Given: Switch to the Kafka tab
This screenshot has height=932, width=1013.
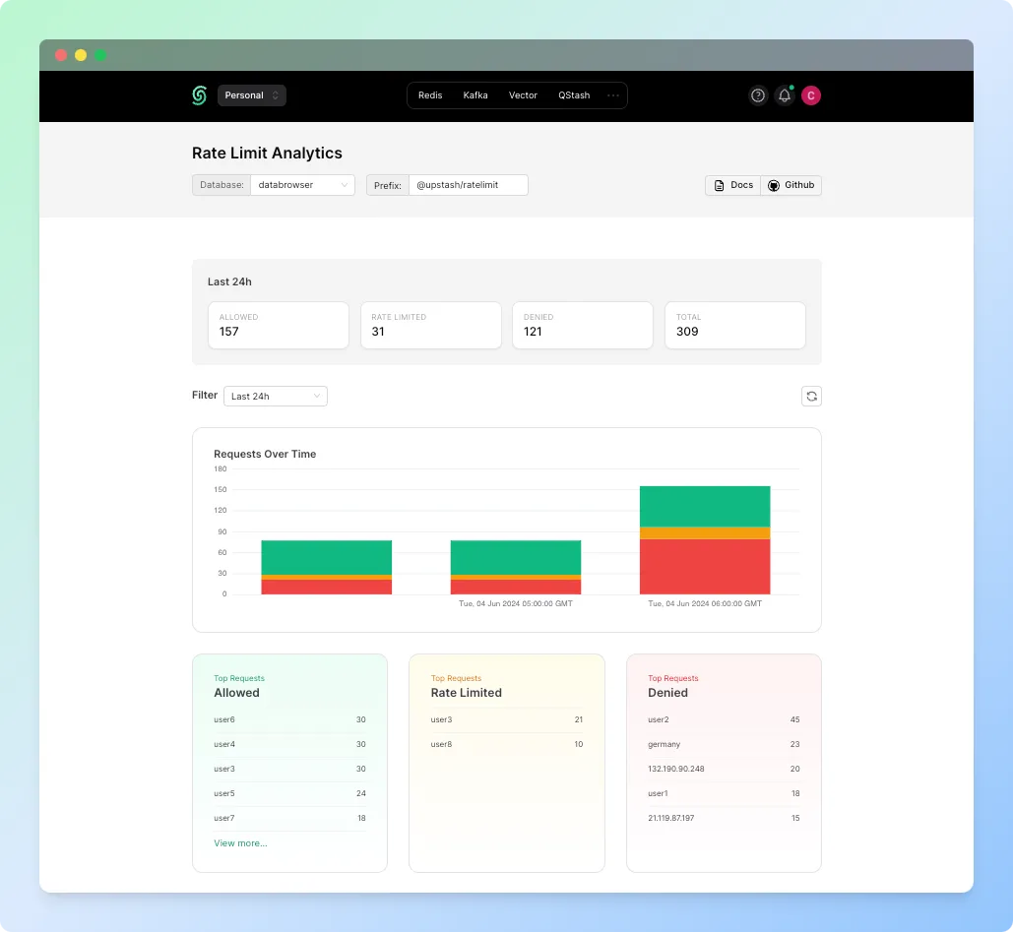Looking at the screenshot, I should (475, 95).
